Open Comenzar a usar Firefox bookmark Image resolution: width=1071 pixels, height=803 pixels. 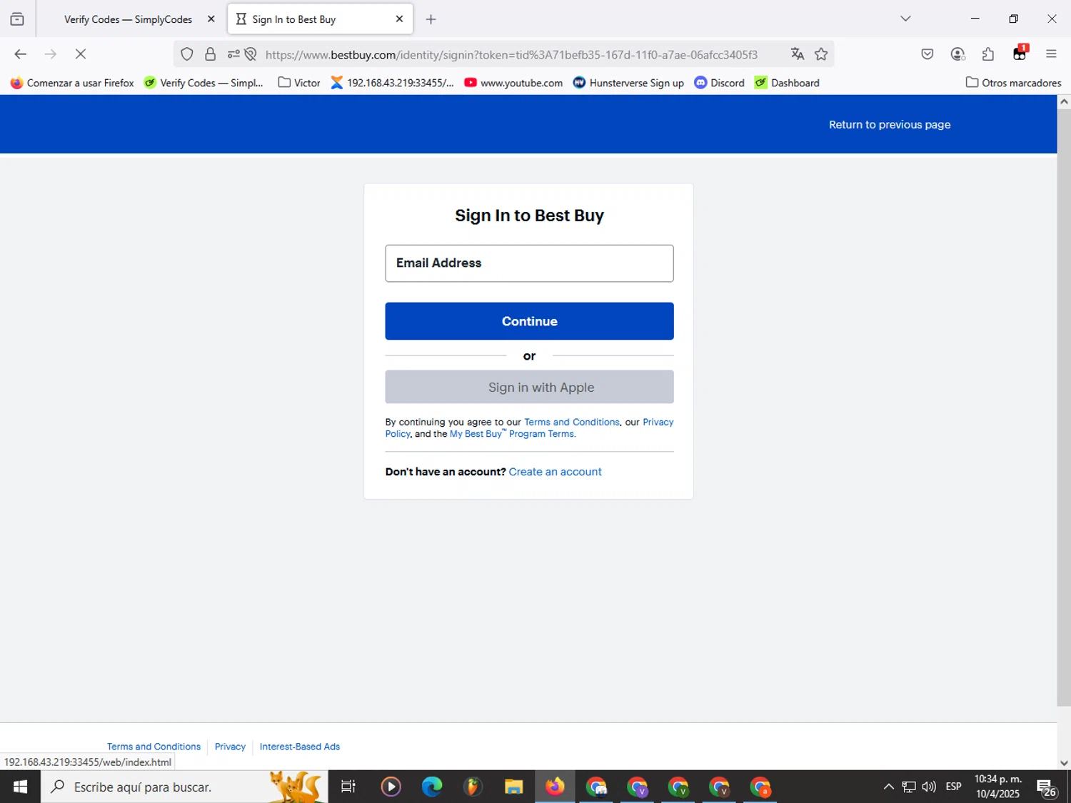pyautogui.click(x=72, y=83)
